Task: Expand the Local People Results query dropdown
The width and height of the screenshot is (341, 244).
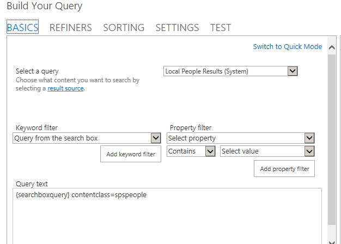Action: 292,71
